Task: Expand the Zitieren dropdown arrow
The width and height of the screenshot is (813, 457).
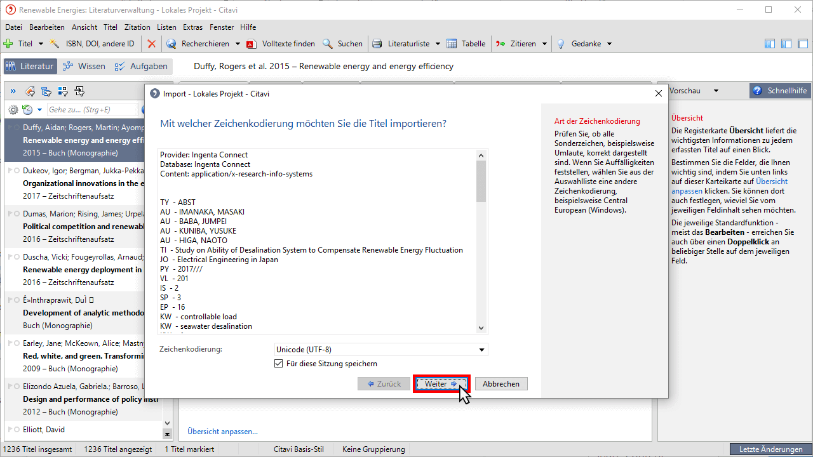Action: pyautogui.click(x=544, y=44)
